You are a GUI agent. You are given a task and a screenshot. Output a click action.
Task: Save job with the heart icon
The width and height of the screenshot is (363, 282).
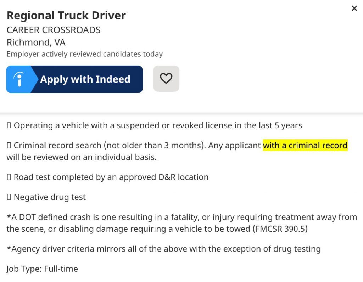(166, 79)
